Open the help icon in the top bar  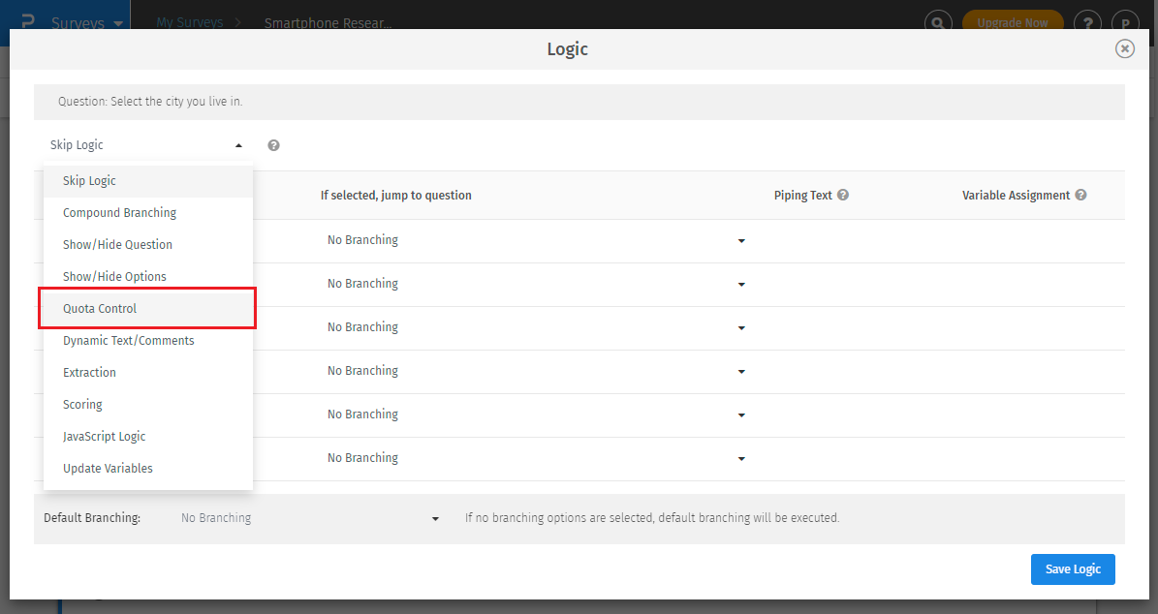click(1087, 20)
